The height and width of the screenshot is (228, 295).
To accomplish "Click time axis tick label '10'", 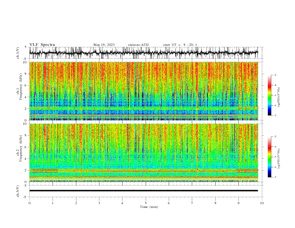I will point(262,203).
